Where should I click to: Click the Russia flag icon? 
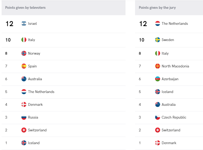pyautogui.click(x=24, y=117)
